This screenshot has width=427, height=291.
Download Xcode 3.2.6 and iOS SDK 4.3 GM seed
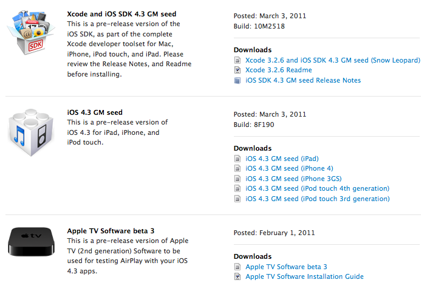click(333, 61)
